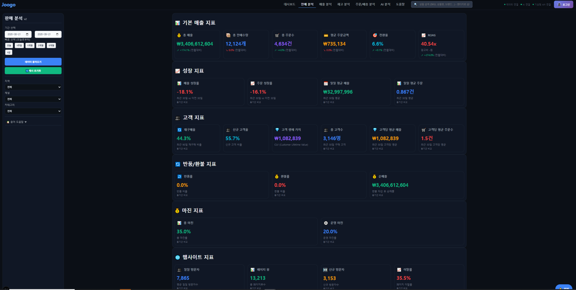The image size is (576, 290).
Task: Click the 총 주문수 cart icon
Action: [277, 35]
